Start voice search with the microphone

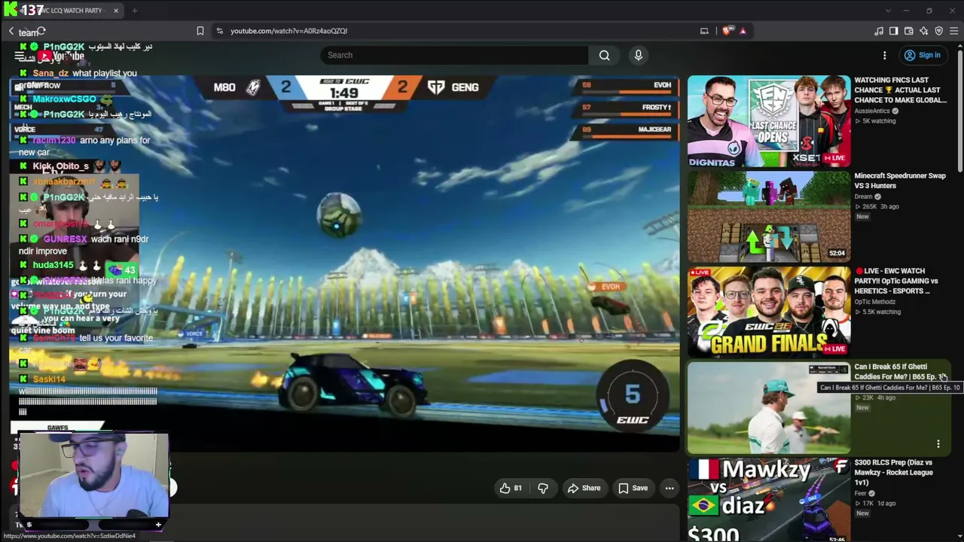(639, 55)
